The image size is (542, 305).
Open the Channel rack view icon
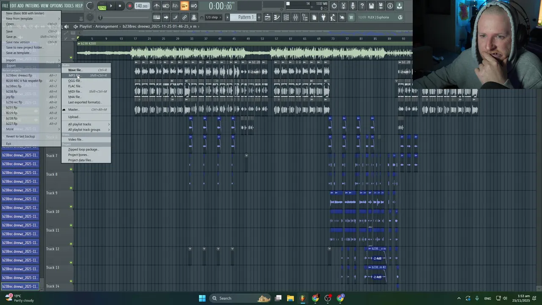(286, 17)
